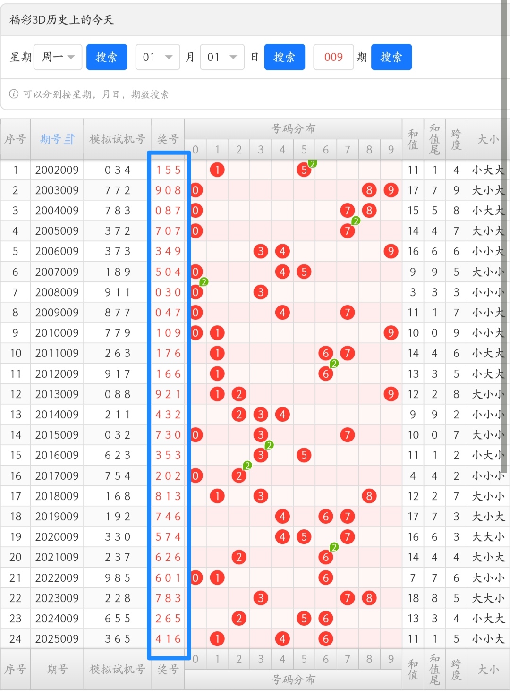
Task: Click red ball 2 in row 2024009
Action: 239,619
